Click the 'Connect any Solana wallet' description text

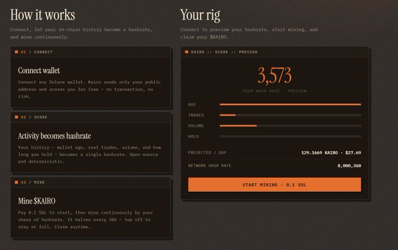click(90, 89)
